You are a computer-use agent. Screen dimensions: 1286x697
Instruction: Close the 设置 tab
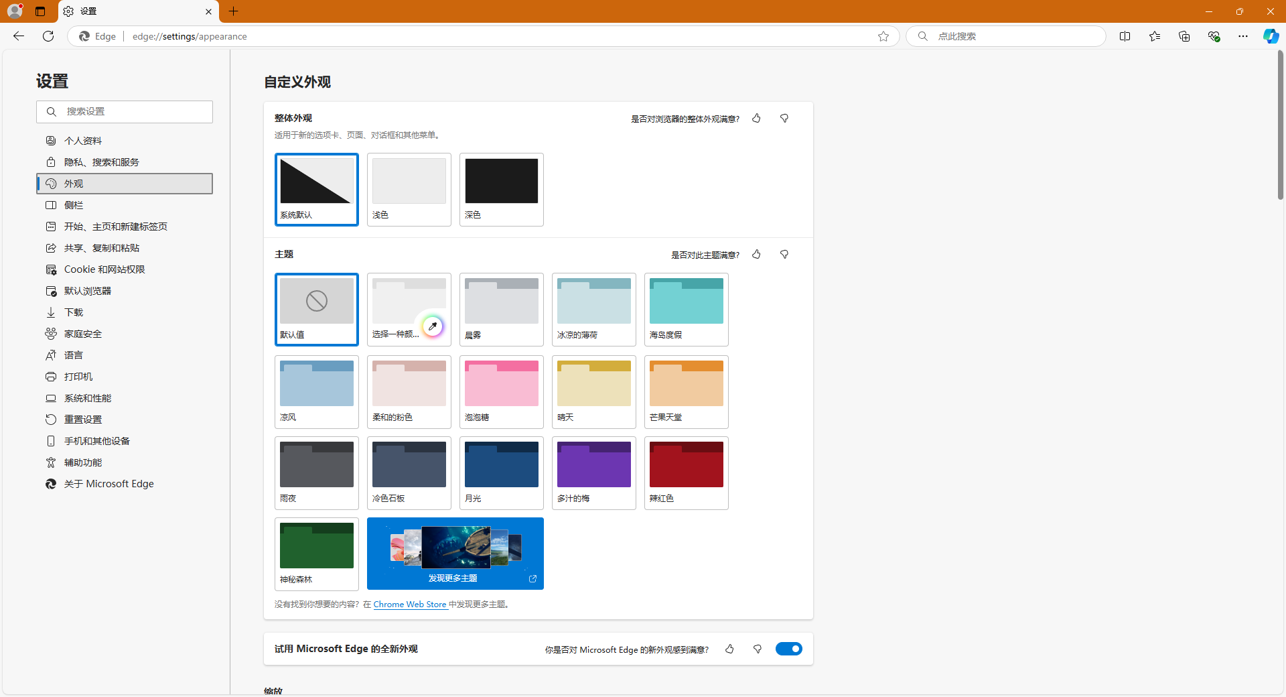click(208, 11)
